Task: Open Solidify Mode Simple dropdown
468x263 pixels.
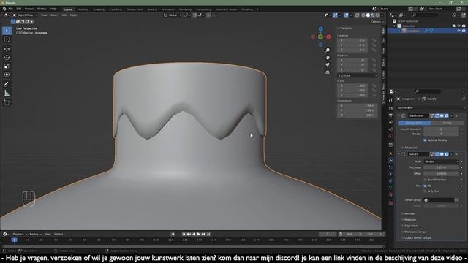Action: coord(442,161)
